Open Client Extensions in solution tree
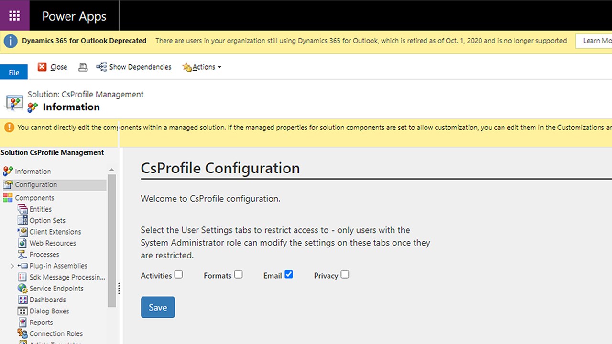Screen dimensions: 612x344 55,232
